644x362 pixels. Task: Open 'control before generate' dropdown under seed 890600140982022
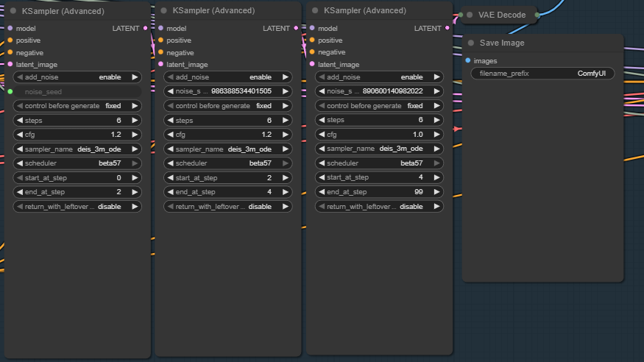[x=379, y=106]
